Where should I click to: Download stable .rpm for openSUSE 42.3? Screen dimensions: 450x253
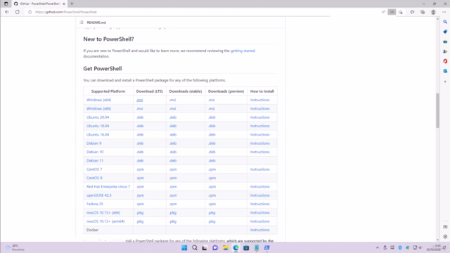(173, 195)
